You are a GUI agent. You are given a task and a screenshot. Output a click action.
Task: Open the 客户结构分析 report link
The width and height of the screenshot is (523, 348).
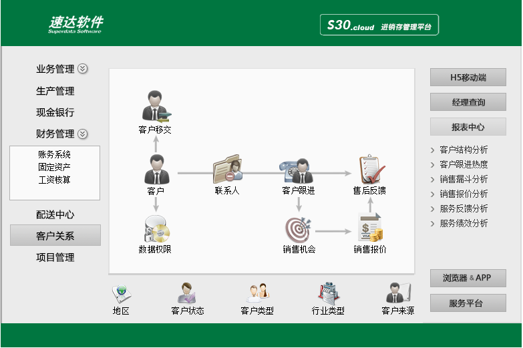click(464, 150)
